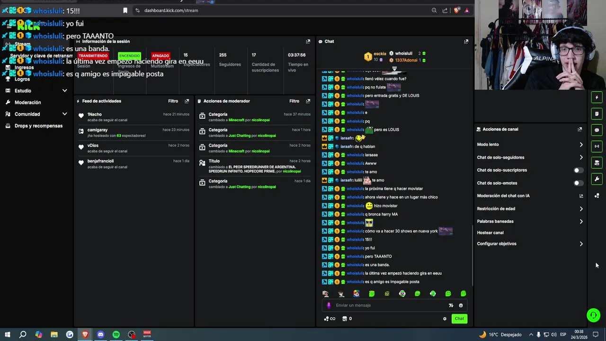
Task: Open File Explorer from the taskbar
Action: [54, 335]
